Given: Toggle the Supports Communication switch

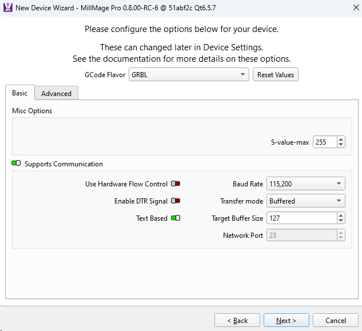Looking at the screenshot, I should [16, 163].
